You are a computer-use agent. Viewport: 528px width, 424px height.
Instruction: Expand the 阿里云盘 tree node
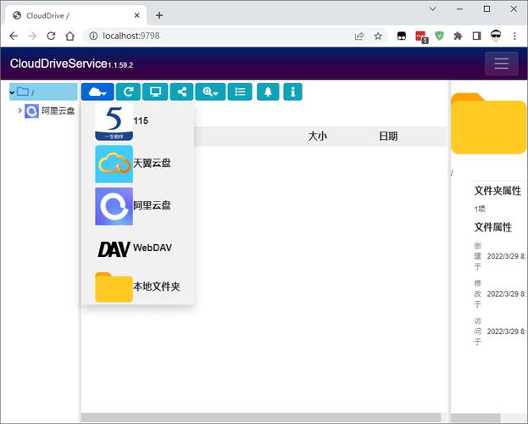coord(19,110)
